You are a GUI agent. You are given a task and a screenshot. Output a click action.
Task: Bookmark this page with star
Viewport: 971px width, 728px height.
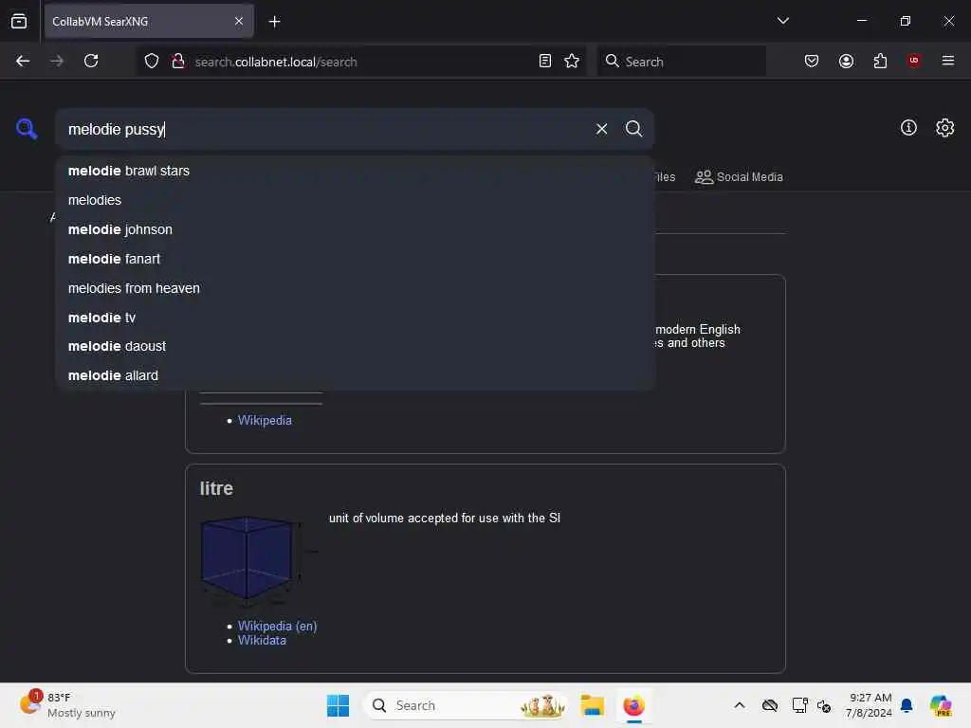(x=572, y=62)
